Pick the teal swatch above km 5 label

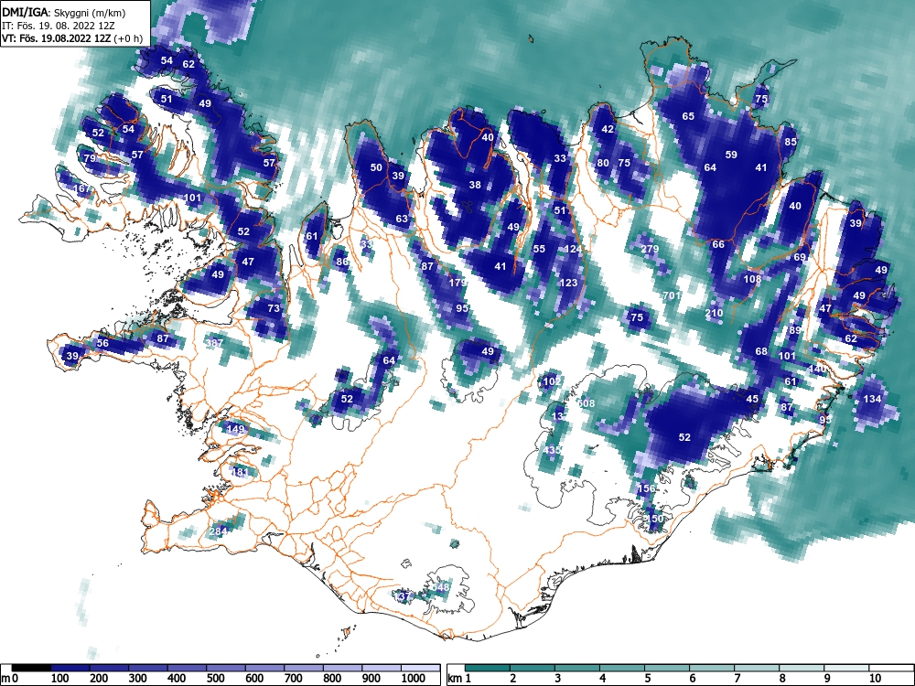667,668
